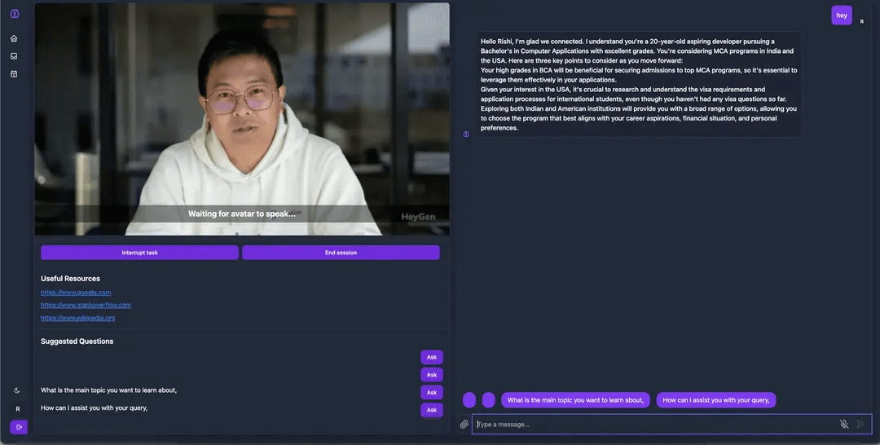
Task: Open the stackoverflow.com resource link
Action: [x=86, y=305]
